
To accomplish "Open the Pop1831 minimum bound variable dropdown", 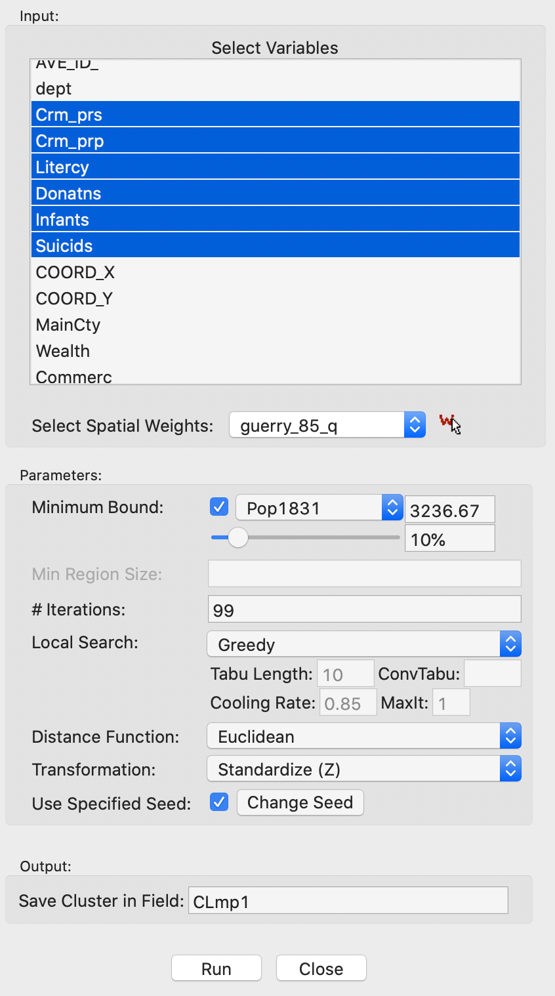I will [x=319, y=508].
